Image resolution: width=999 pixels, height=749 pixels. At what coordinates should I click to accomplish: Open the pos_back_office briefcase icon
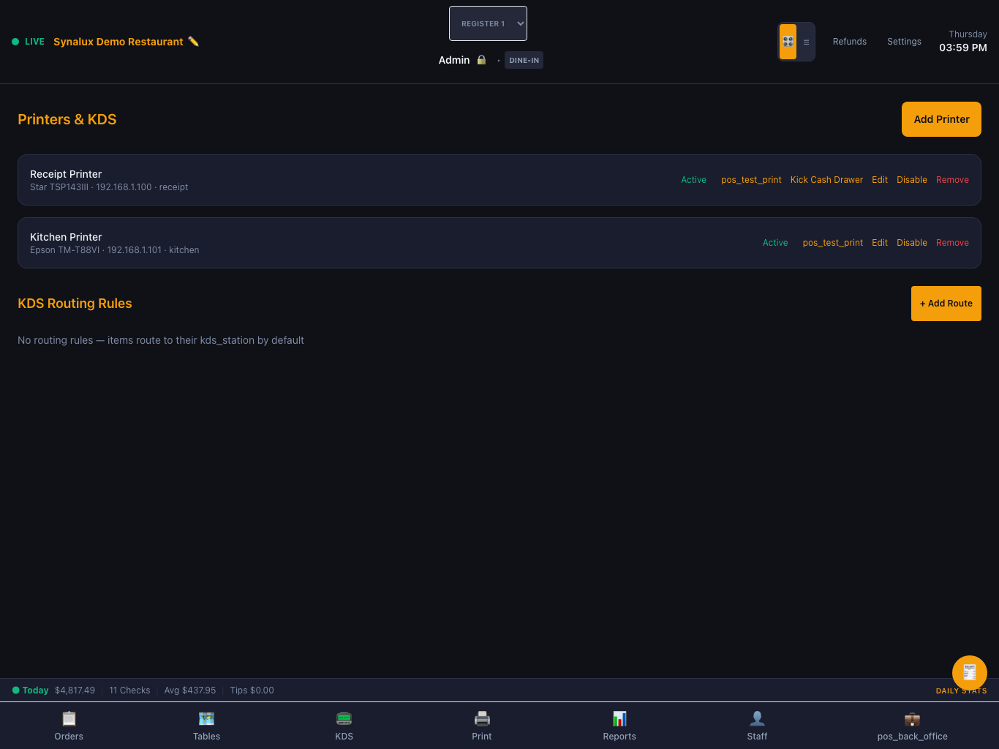[x=912, y=718]
